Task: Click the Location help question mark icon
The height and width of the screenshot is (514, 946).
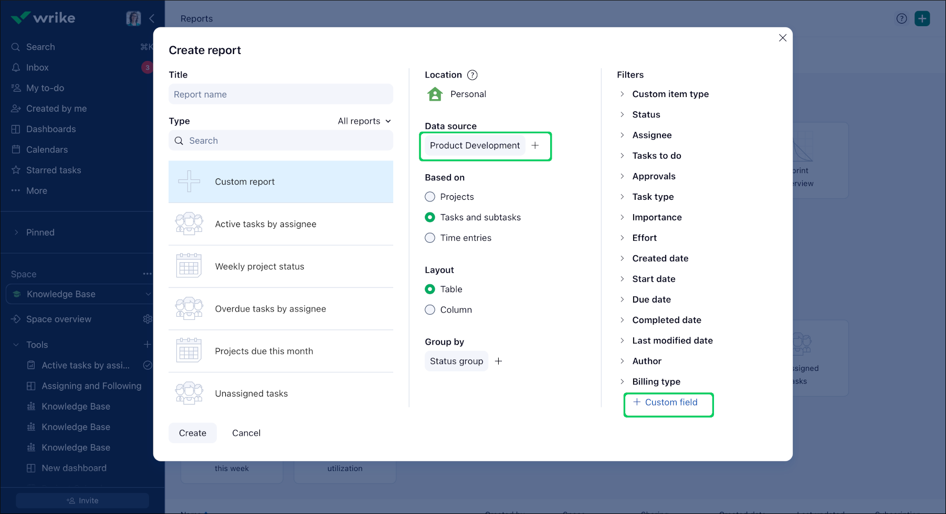Action: (x=472, y=75)
